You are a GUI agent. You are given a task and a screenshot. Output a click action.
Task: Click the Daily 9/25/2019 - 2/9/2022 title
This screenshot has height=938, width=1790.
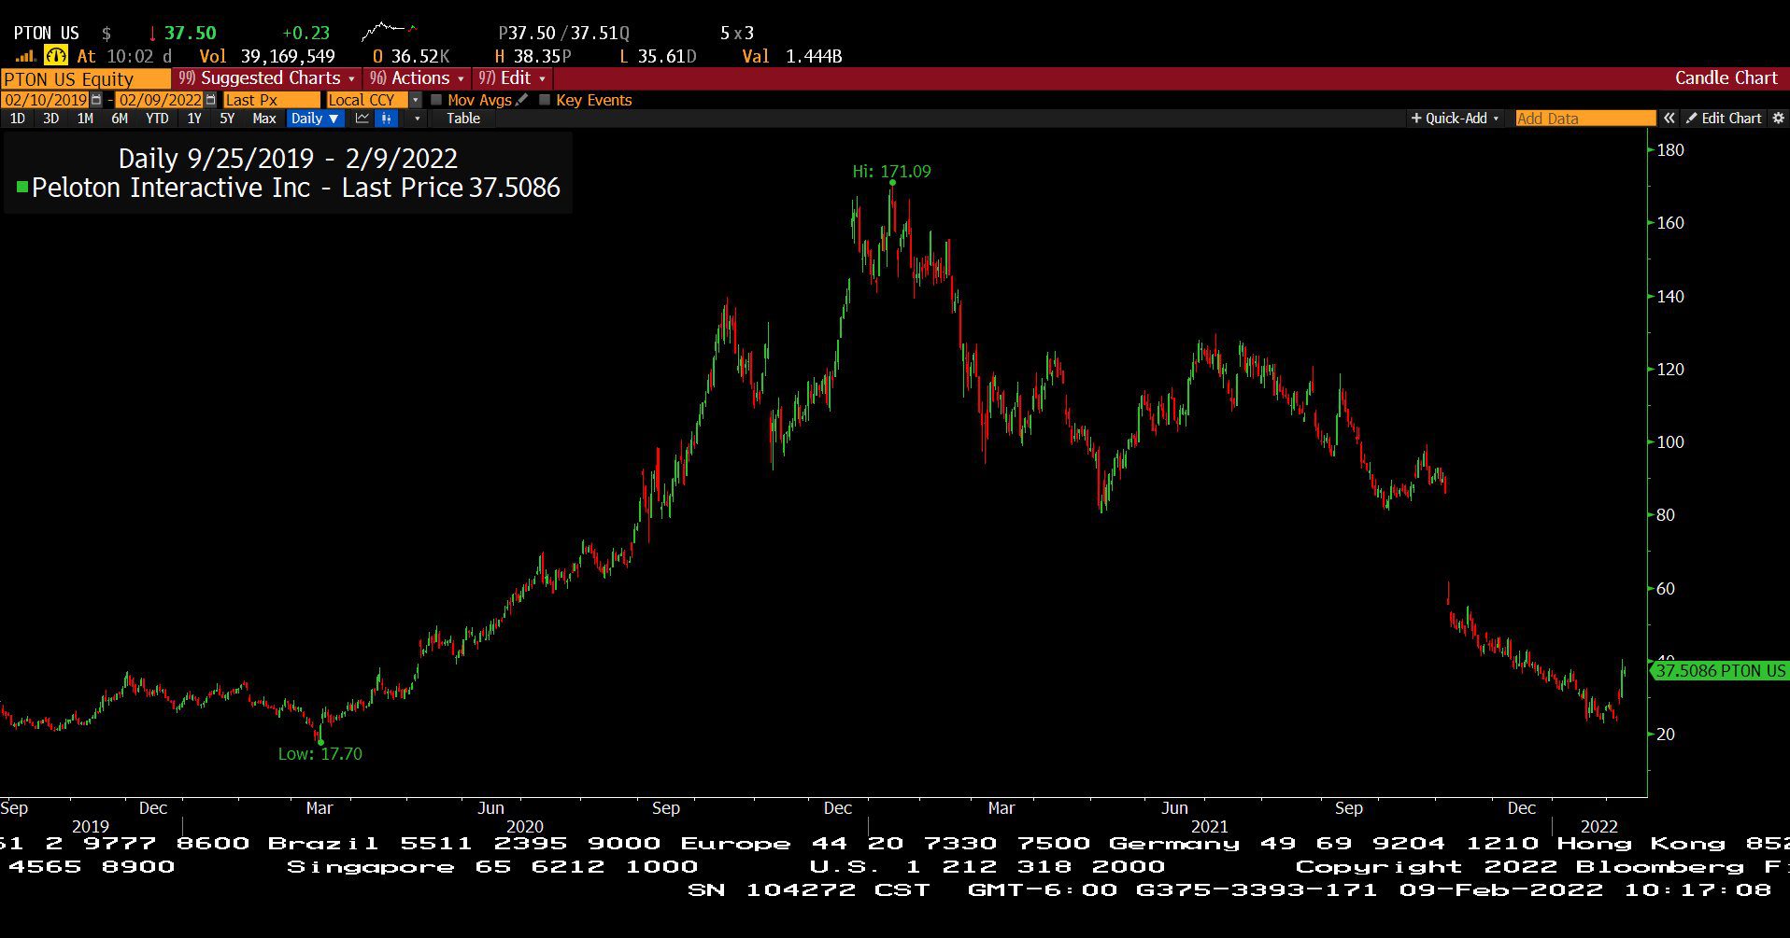[x=288, y=159]
